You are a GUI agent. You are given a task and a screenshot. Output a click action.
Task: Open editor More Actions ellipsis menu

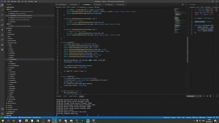(x=185, y=4)
